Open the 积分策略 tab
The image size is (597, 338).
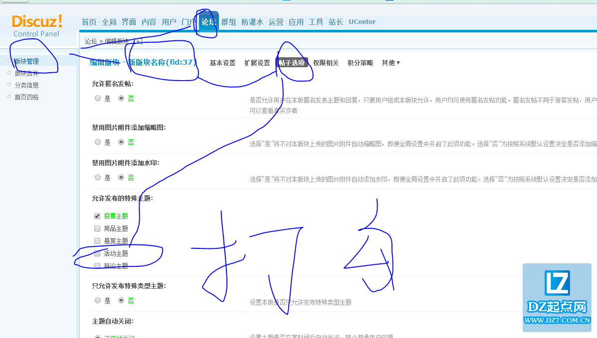[x=360, y=63]
